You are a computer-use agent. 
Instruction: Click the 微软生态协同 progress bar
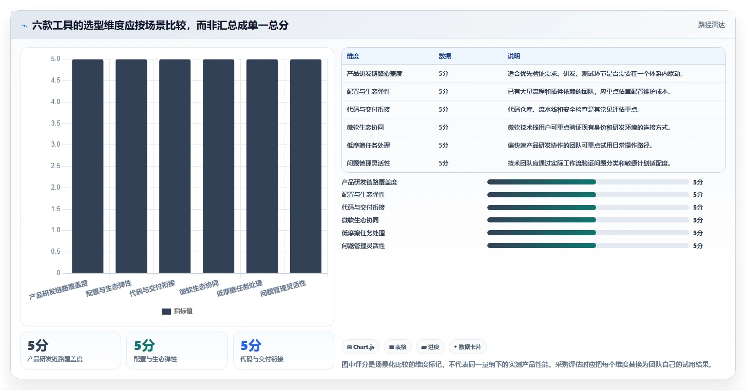tap(588, 220)
